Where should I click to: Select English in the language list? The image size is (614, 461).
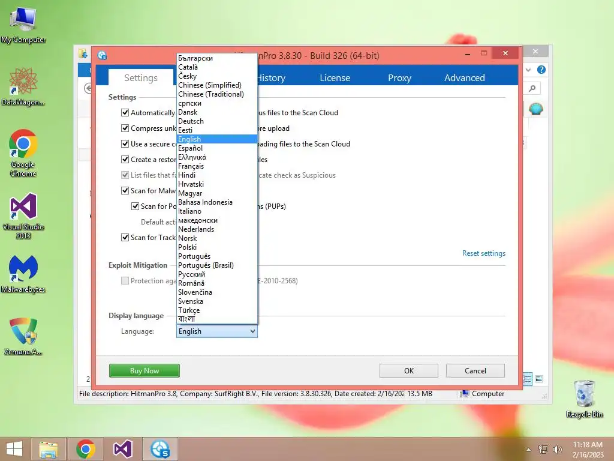point(217,139)
